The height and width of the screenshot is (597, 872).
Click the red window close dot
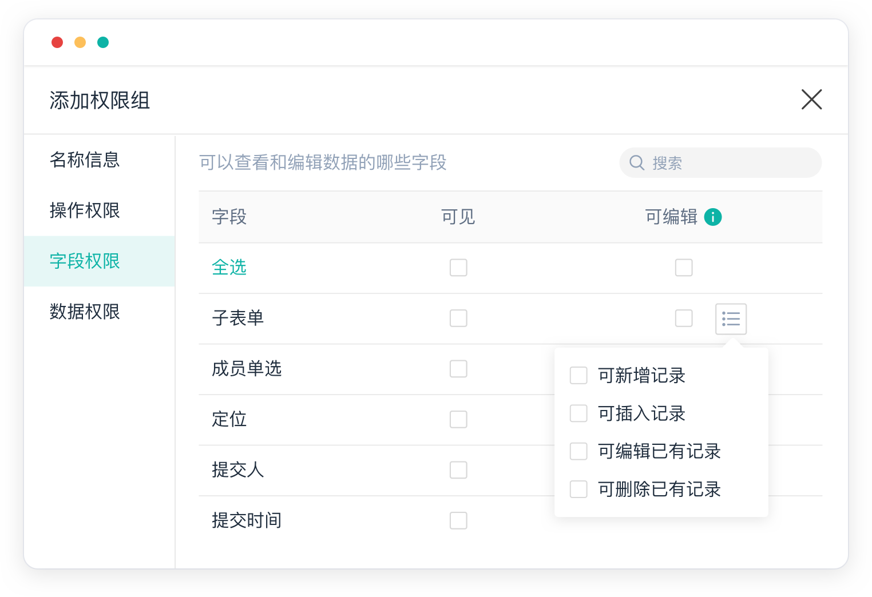(x=57, y=42)
